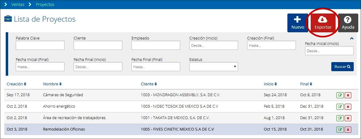Click the briefcase icon beside Lista de Proyectos
The width and height of the screenshot is (361, 139).
(x=8, y=19)
